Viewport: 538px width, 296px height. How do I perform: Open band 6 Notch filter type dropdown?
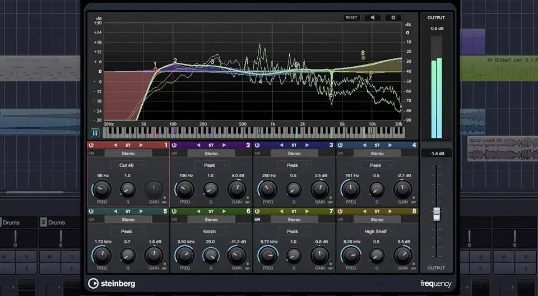pyautogui.click(x=211, y=232)
